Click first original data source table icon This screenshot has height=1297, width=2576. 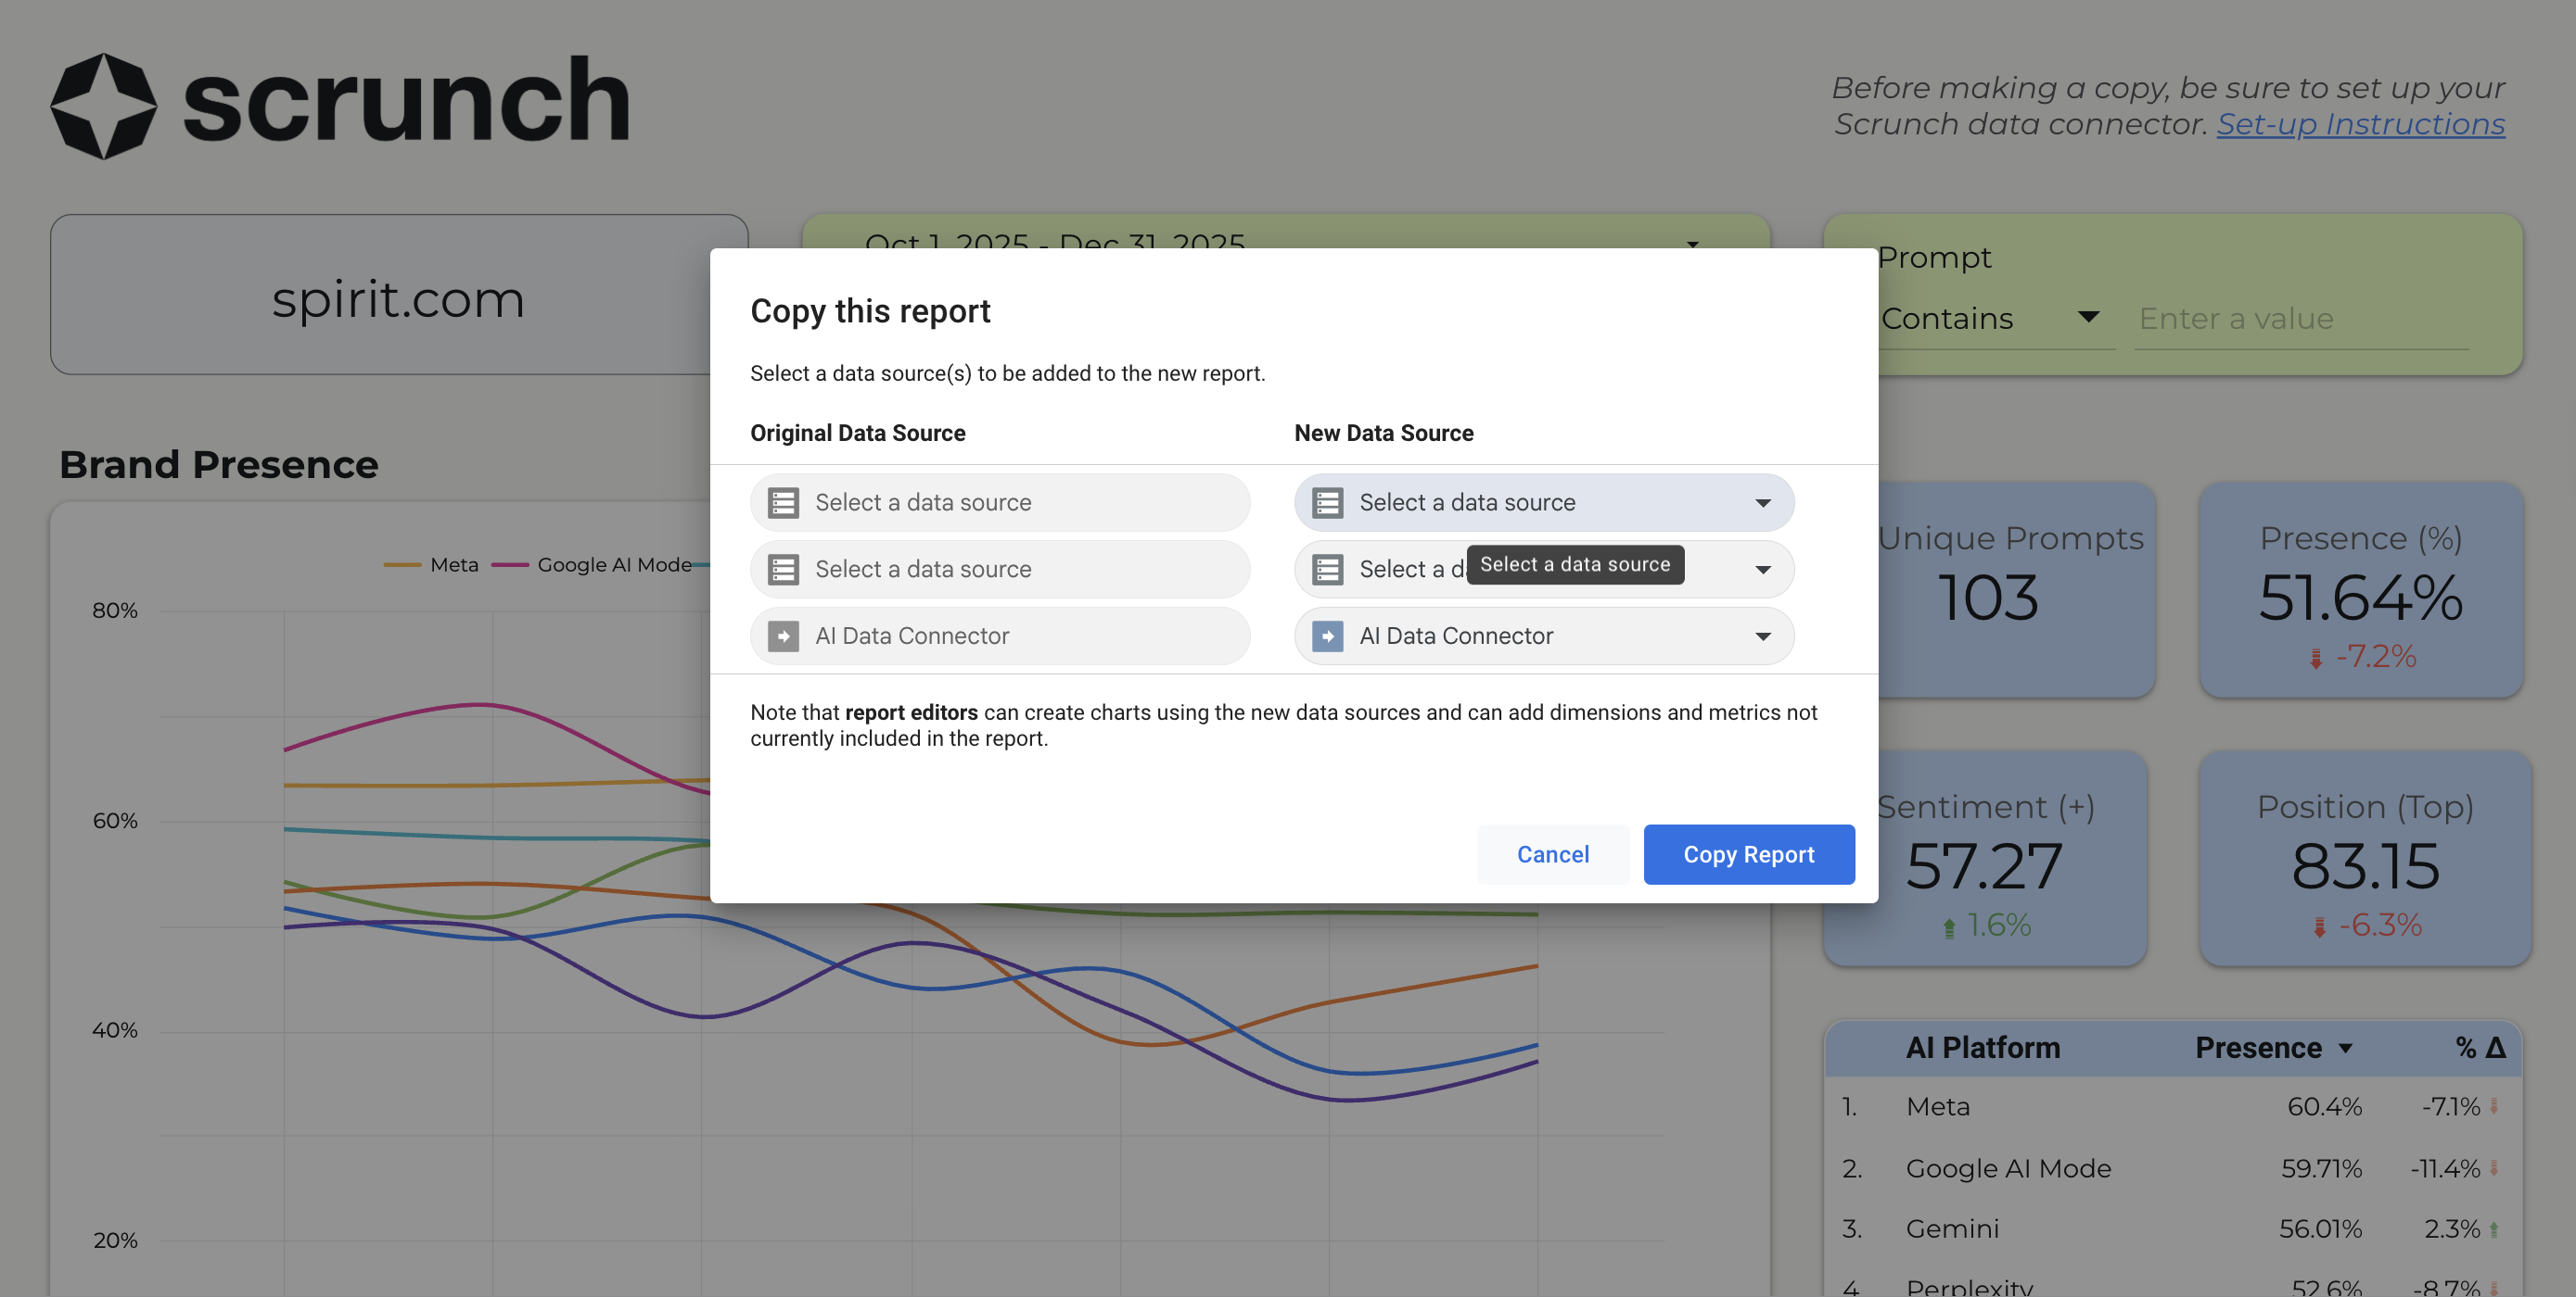[x=783, y=503]
